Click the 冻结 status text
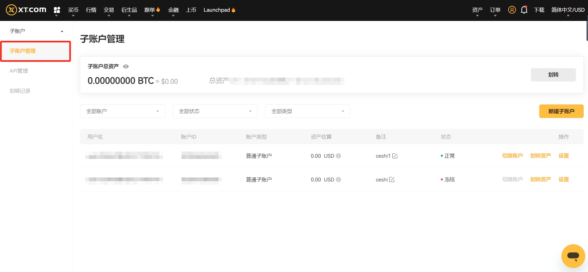This screenshot has width=588, height=272. click(x=449, y=180)
